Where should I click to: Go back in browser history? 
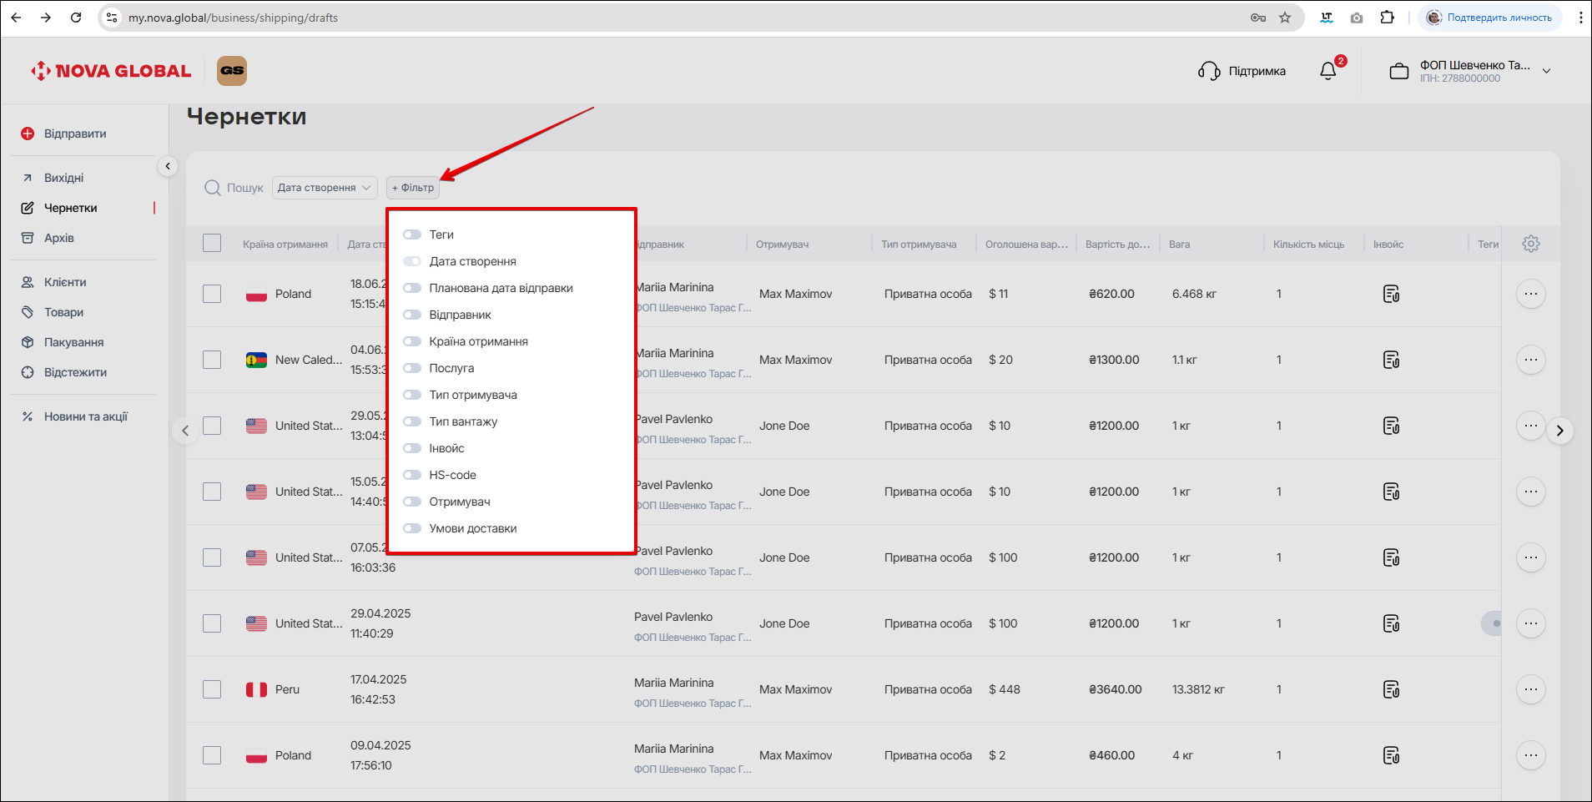pos(16,18)
